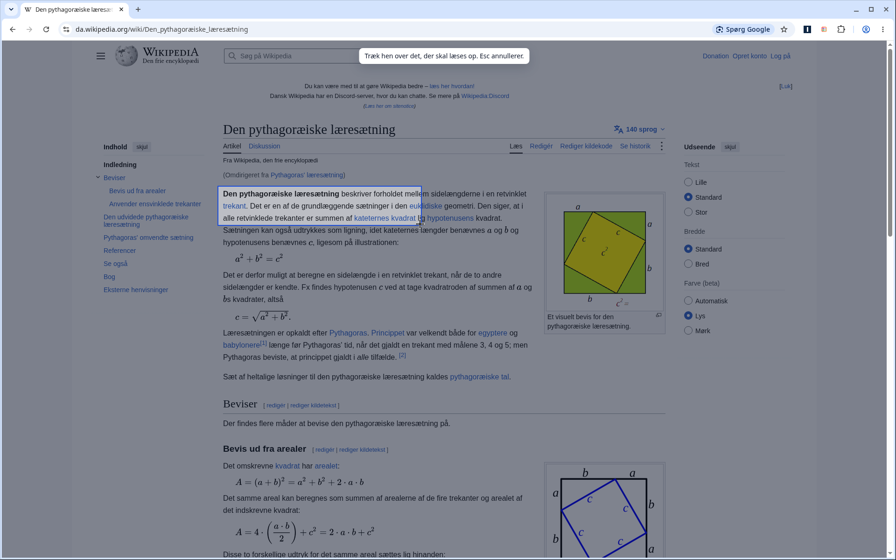Open the Donation link
This screenshot has width=896, height=560.
[x=715, y=56]
